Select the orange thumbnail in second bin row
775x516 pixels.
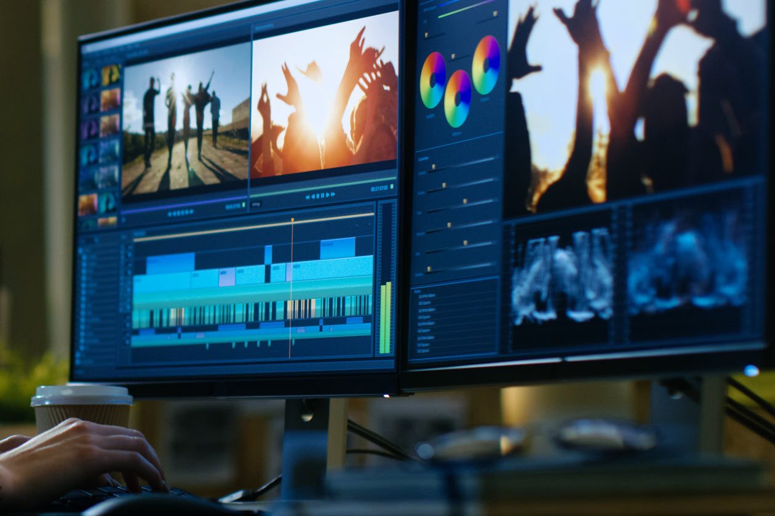[x=111, y=99]
